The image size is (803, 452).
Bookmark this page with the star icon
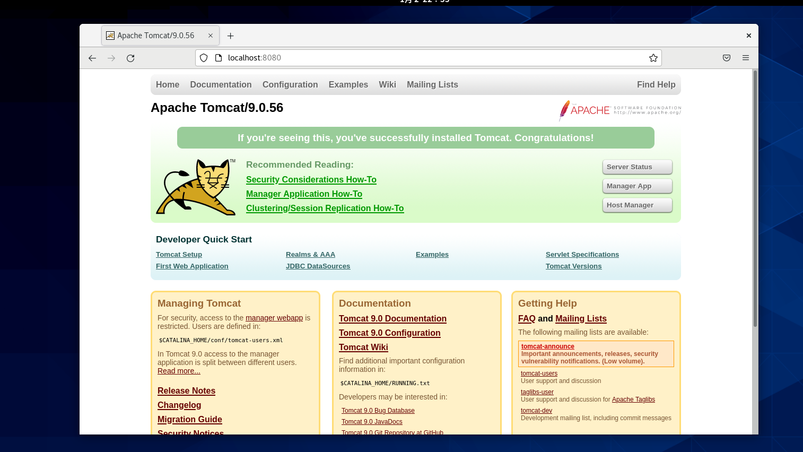pyautogui.click(x=653, y=58)
